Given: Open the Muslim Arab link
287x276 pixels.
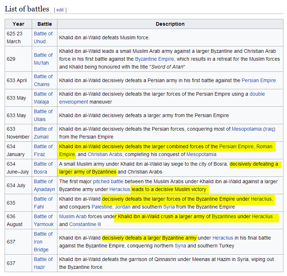Looking at the screenshot, I should coord(73,216).
